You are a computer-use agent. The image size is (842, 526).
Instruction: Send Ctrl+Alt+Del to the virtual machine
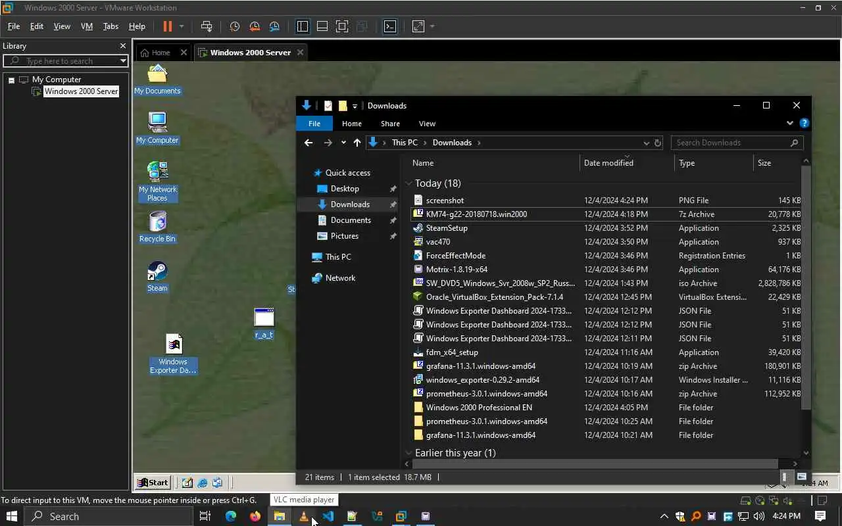pyautogui.click(x=207, y=26)
